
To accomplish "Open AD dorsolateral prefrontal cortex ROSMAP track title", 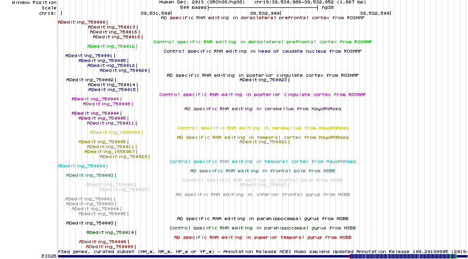I will 263,18.
